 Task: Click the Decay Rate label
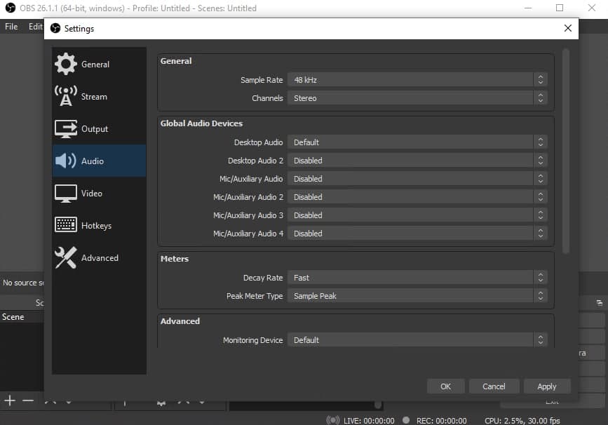(x=263, y=278)
